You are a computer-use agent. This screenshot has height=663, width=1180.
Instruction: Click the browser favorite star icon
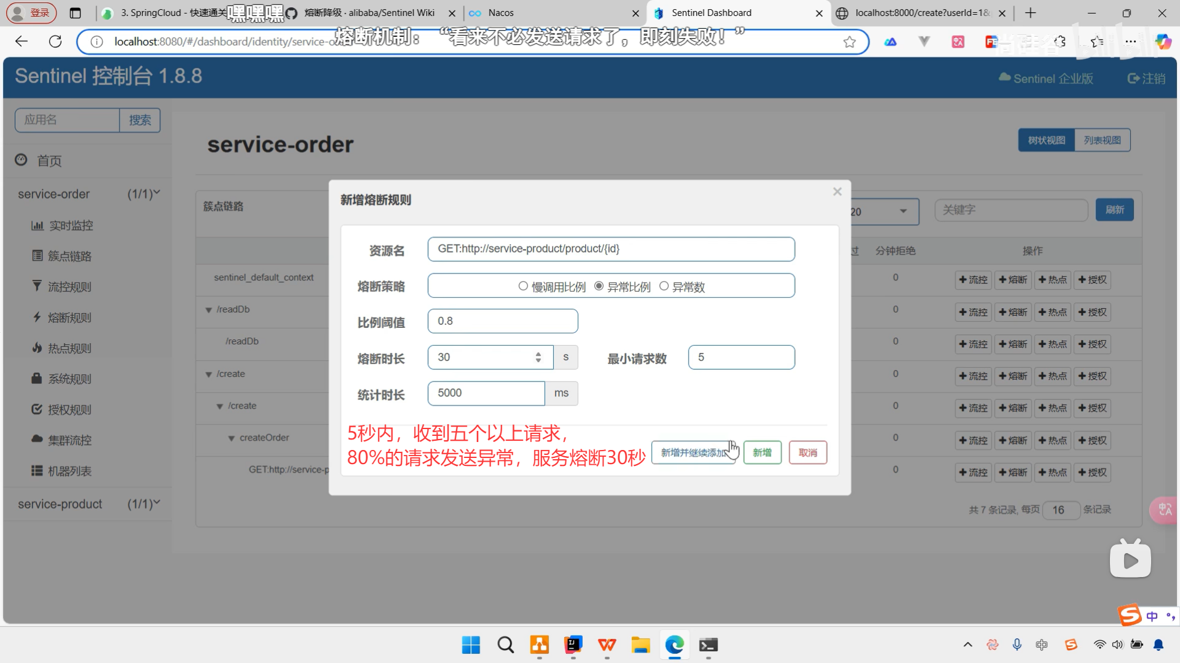(x=849, y=42)
